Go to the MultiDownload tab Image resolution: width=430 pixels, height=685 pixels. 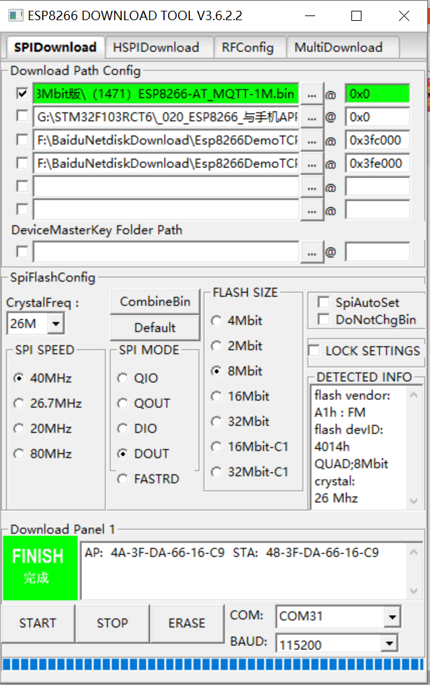[x=342, y=47]
